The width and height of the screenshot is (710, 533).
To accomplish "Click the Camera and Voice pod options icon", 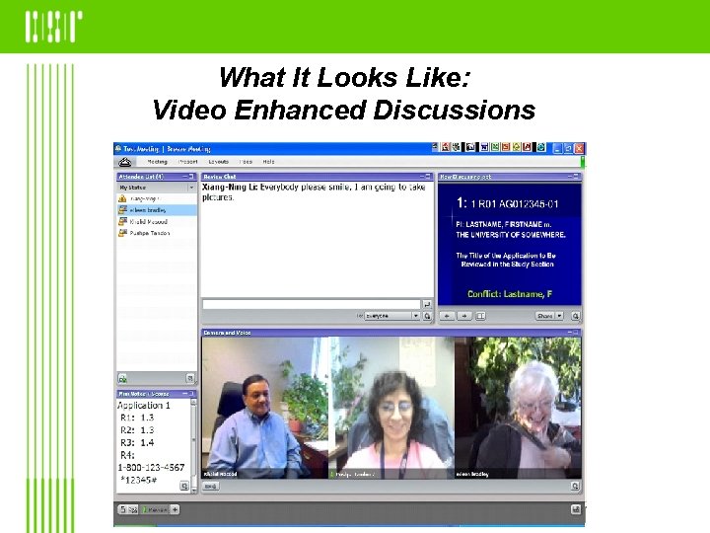I will coord(575,487).
